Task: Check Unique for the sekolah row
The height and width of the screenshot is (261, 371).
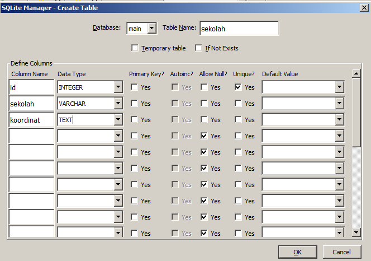Action: click(x=238, y=104)
